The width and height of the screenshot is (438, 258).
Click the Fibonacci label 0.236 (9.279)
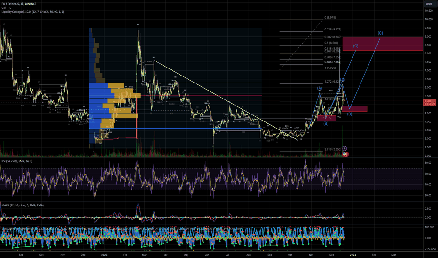click(333, 29)
